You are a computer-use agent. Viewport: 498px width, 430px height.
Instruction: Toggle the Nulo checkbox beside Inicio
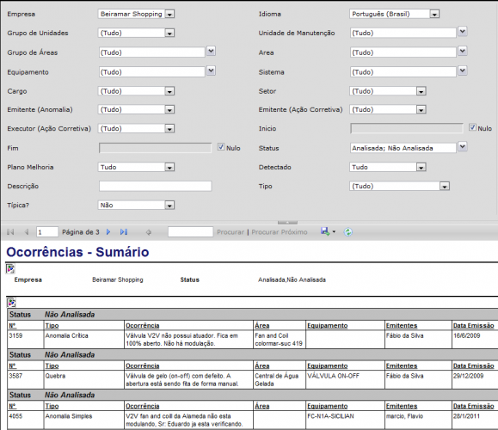tap(472, 127)
